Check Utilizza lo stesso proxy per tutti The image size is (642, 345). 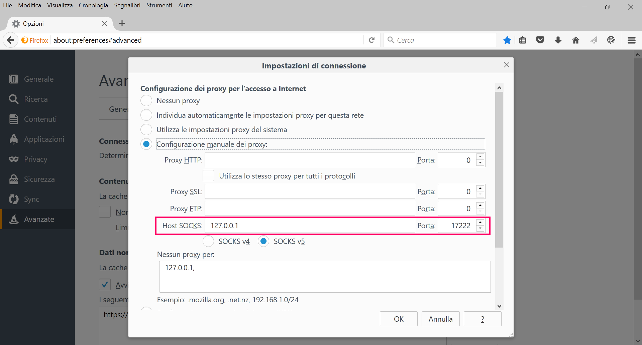point(208,176)
